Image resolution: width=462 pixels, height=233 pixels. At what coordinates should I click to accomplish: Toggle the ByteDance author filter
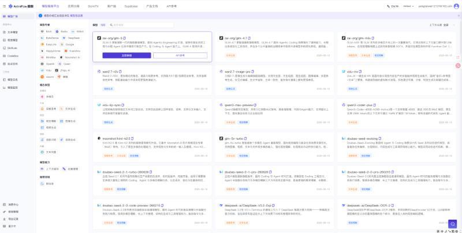[50, 38]
